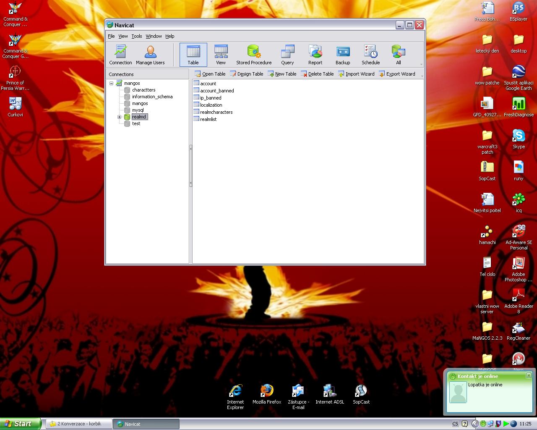The height and width of the screenshot is (430, 537).
Task: Select the Table object view
Action: (193, 55)
